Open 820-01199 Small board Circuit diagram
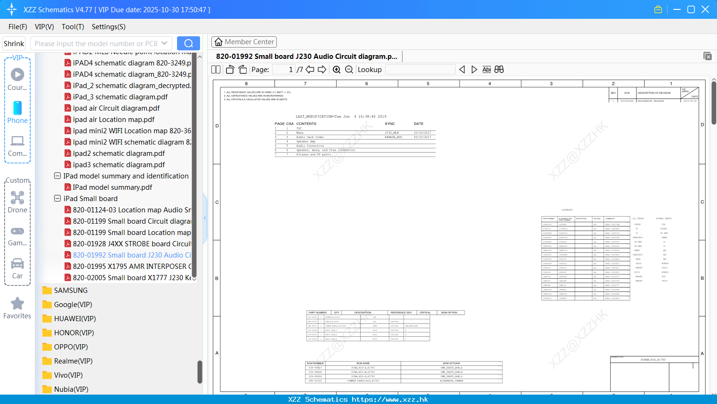 (128, 221)
